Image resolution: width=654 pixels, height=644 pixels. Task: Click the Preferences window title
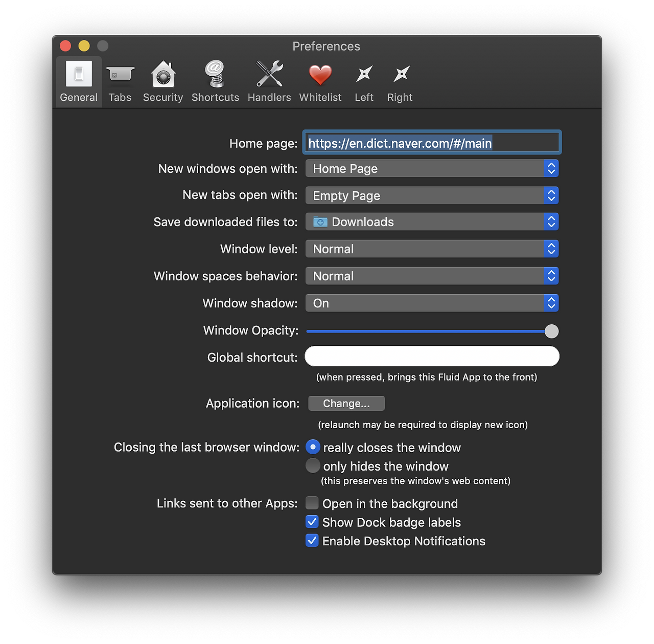(326, 46)
